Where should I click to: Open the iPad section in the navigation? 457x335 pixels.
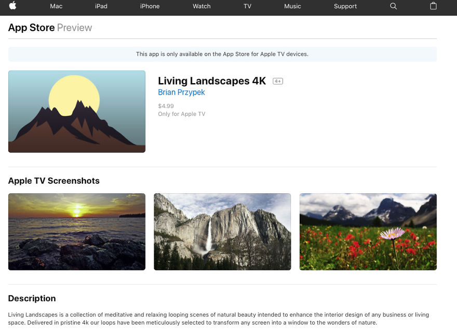(101, 6)
